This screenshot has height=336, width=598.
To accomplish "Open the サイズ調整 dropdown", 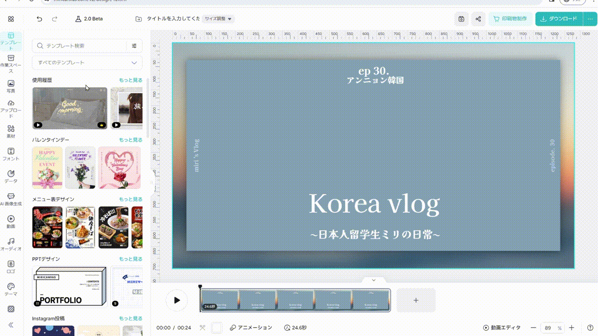I will (x=218, y=19).
